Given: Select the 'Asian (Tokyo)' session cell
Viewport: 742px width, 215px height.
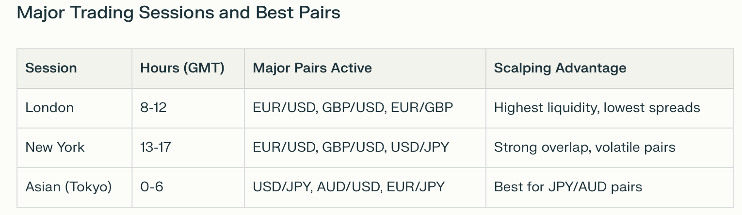Looking at the screenshot, I should pyautogui.click(x=68, y=186).
